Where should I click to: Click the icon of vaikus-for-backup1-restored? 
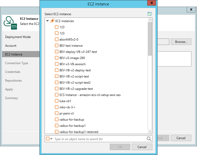(x=57, y=132)
